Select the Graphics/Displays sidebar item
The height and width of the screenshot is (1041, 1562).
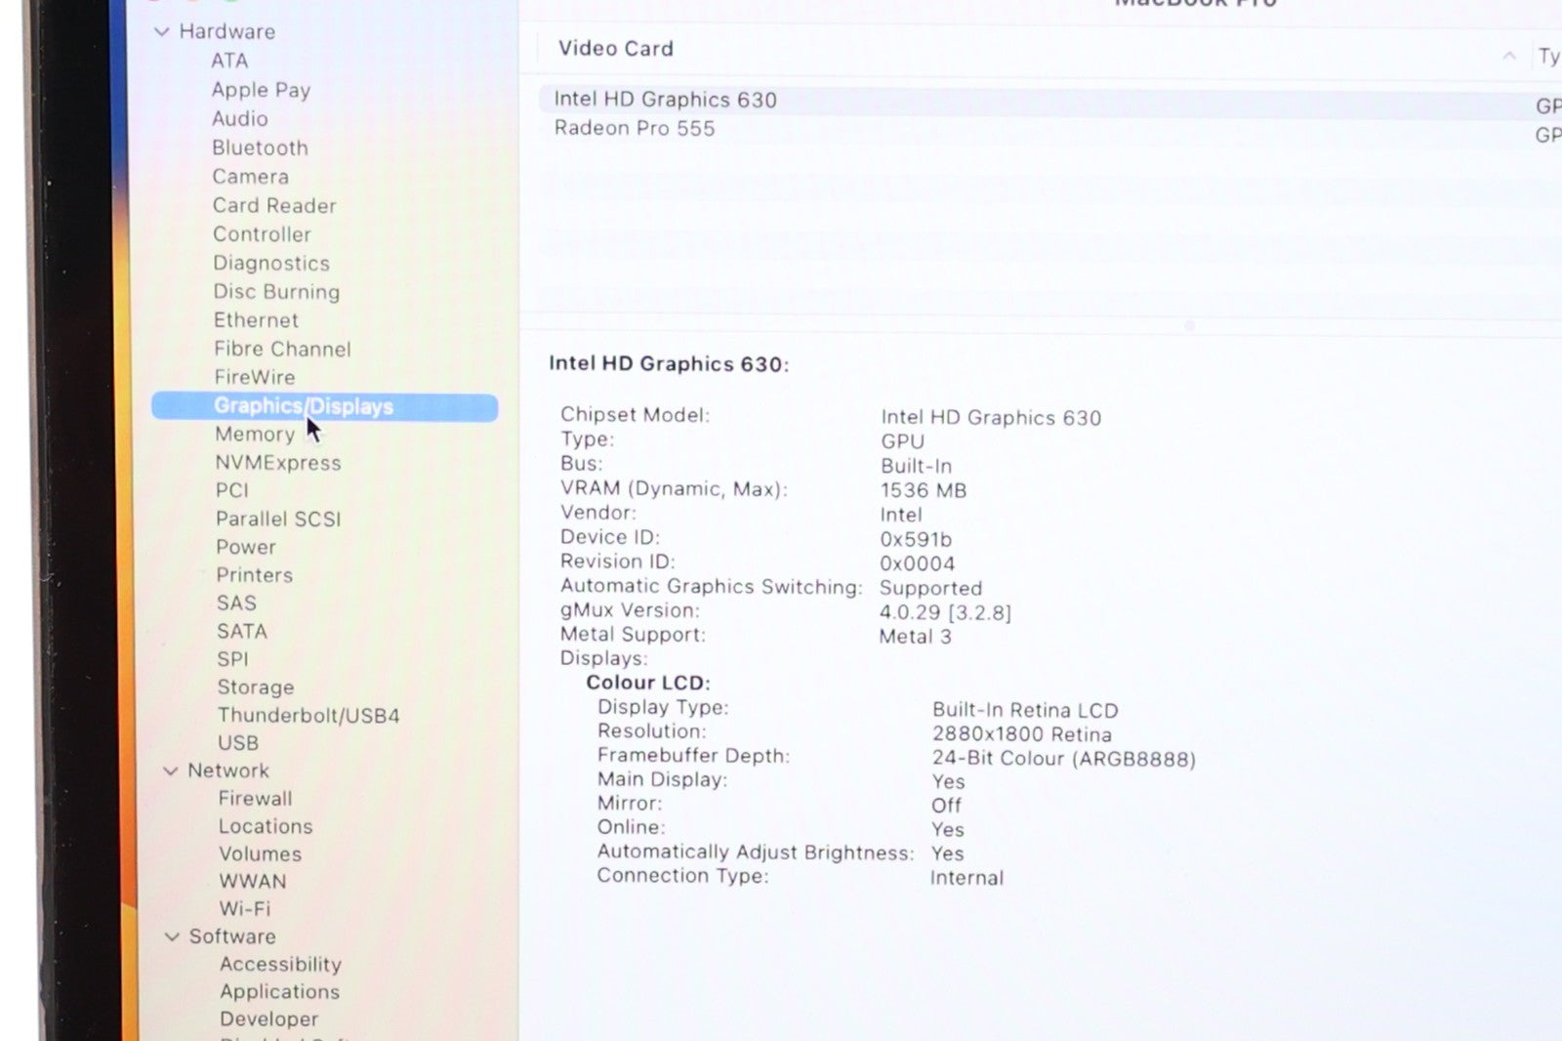304,406
